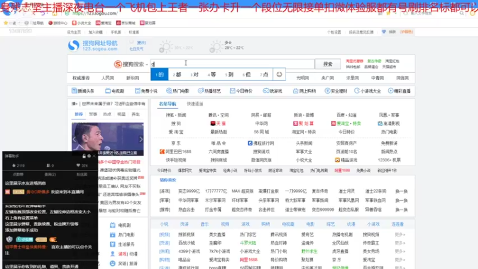Expand the 搜狗搜索 engine dropdown

[x=146, y=65]
